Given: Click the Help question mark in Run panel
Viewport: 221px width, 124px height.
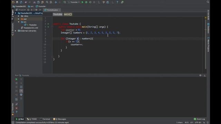Looking at the screenshot, I should tap(16, 112).
